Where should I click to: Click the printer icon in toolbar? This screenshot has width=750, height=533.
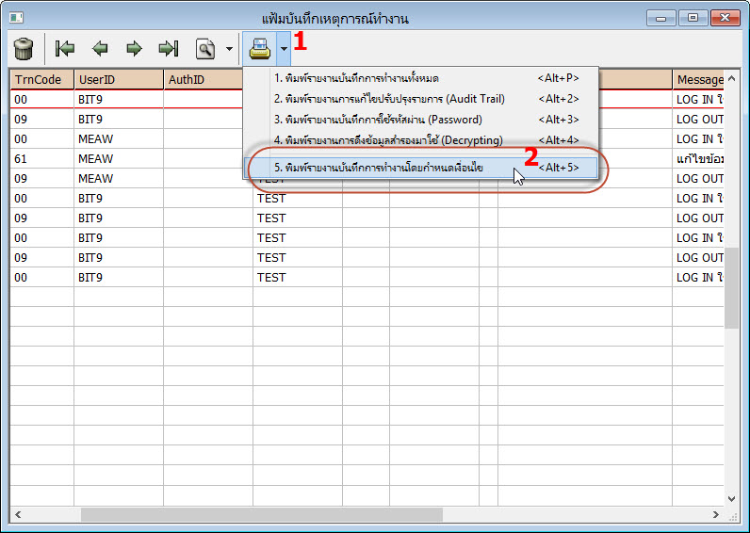(260, 49)
